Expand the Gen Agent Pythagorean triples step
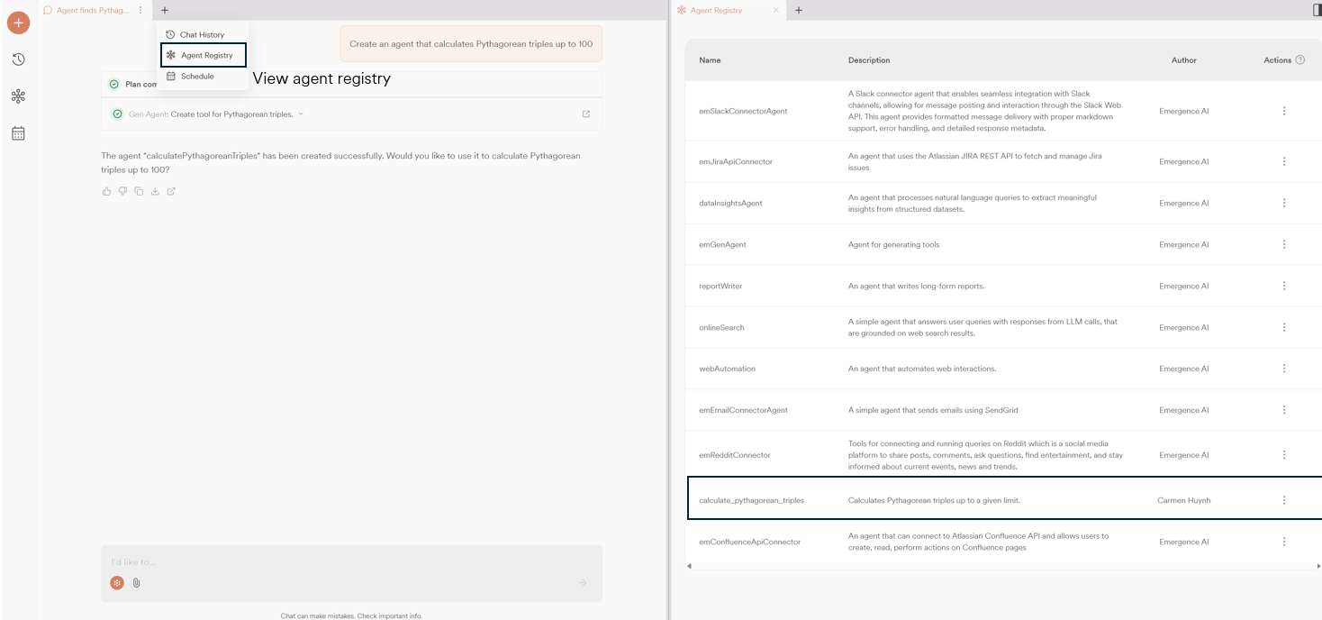This screenshot has height=620, width=1322. 301,114
